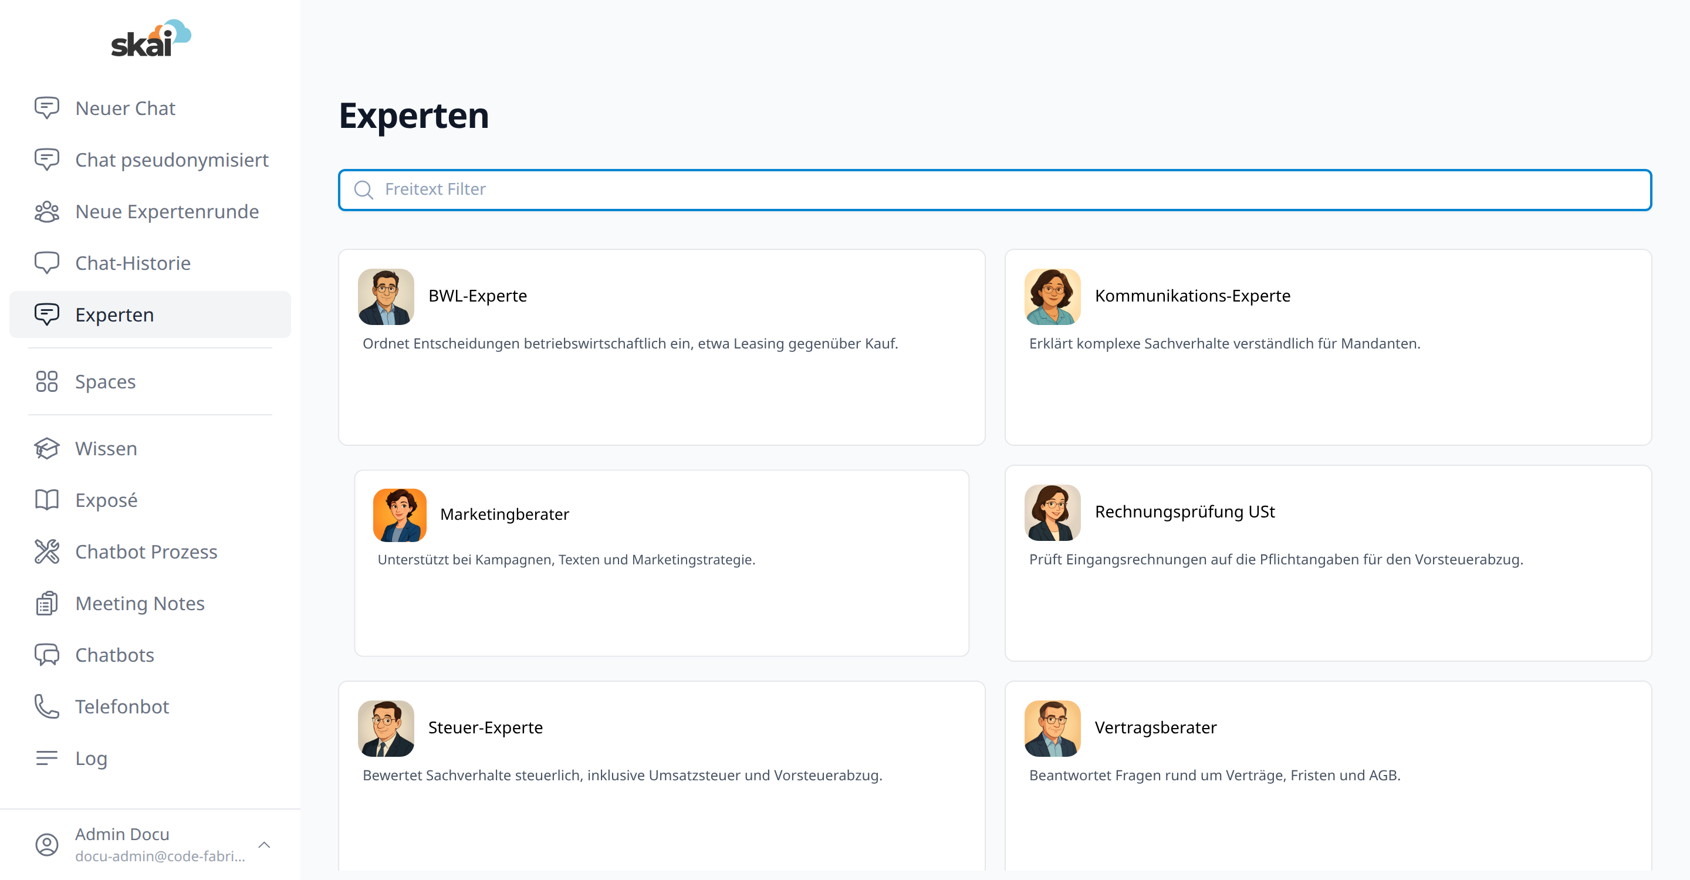
Task: Open the Marketingberater title
Action: [x=505, y=514]
